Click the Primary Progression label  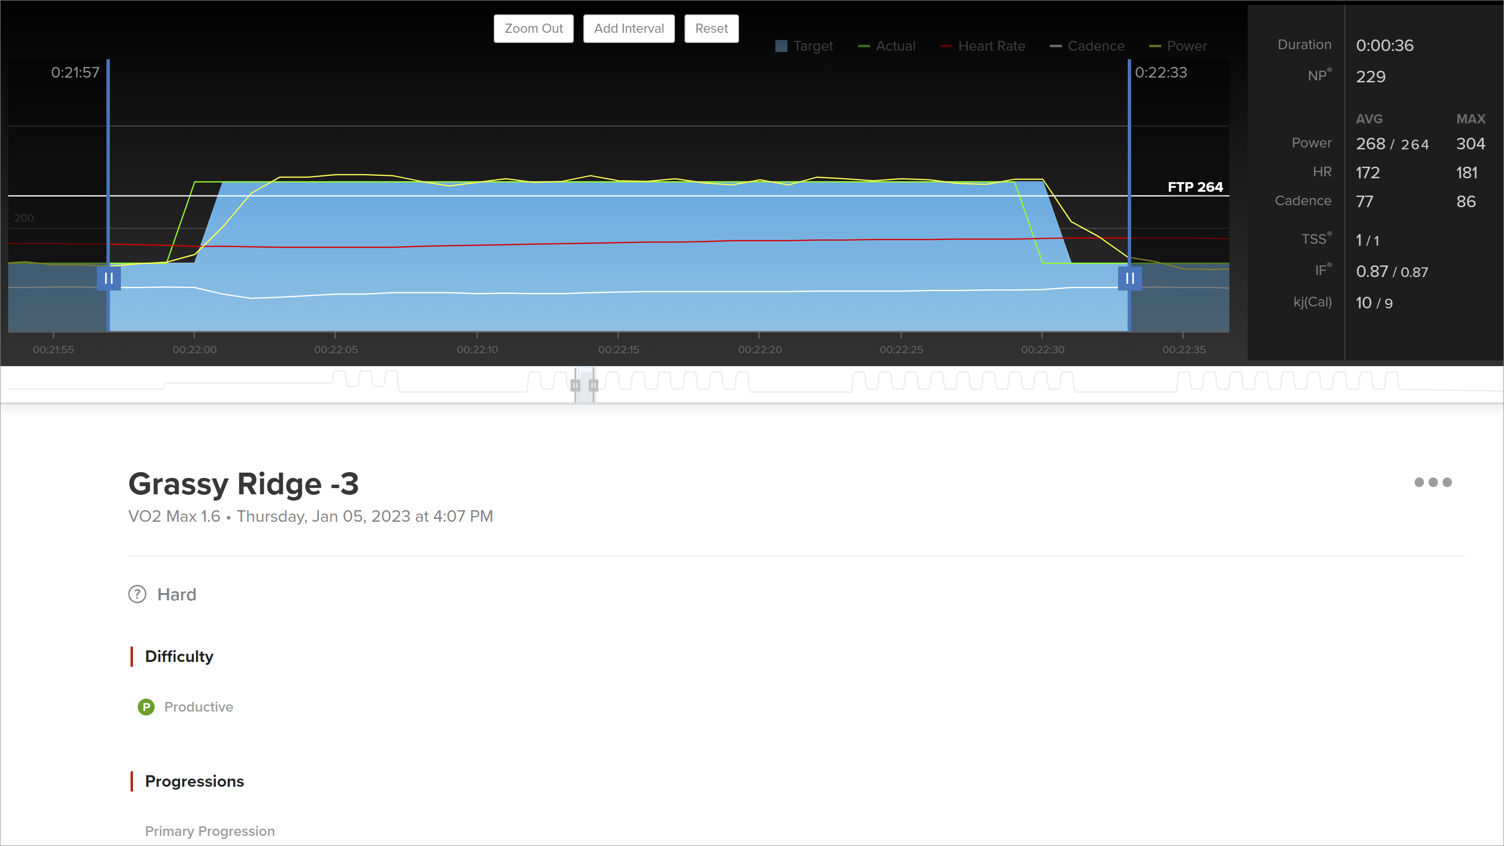click(210, 831)
